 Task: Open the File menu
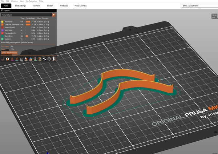tap(3, 1)
